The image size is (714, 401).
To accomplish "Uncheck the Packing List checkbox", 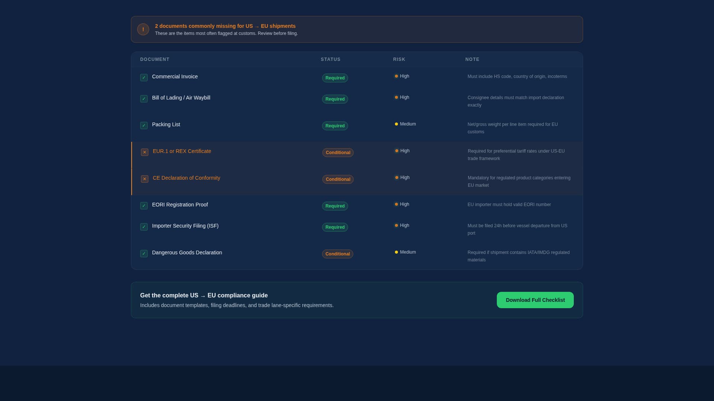I will click(x=144, y=125).
